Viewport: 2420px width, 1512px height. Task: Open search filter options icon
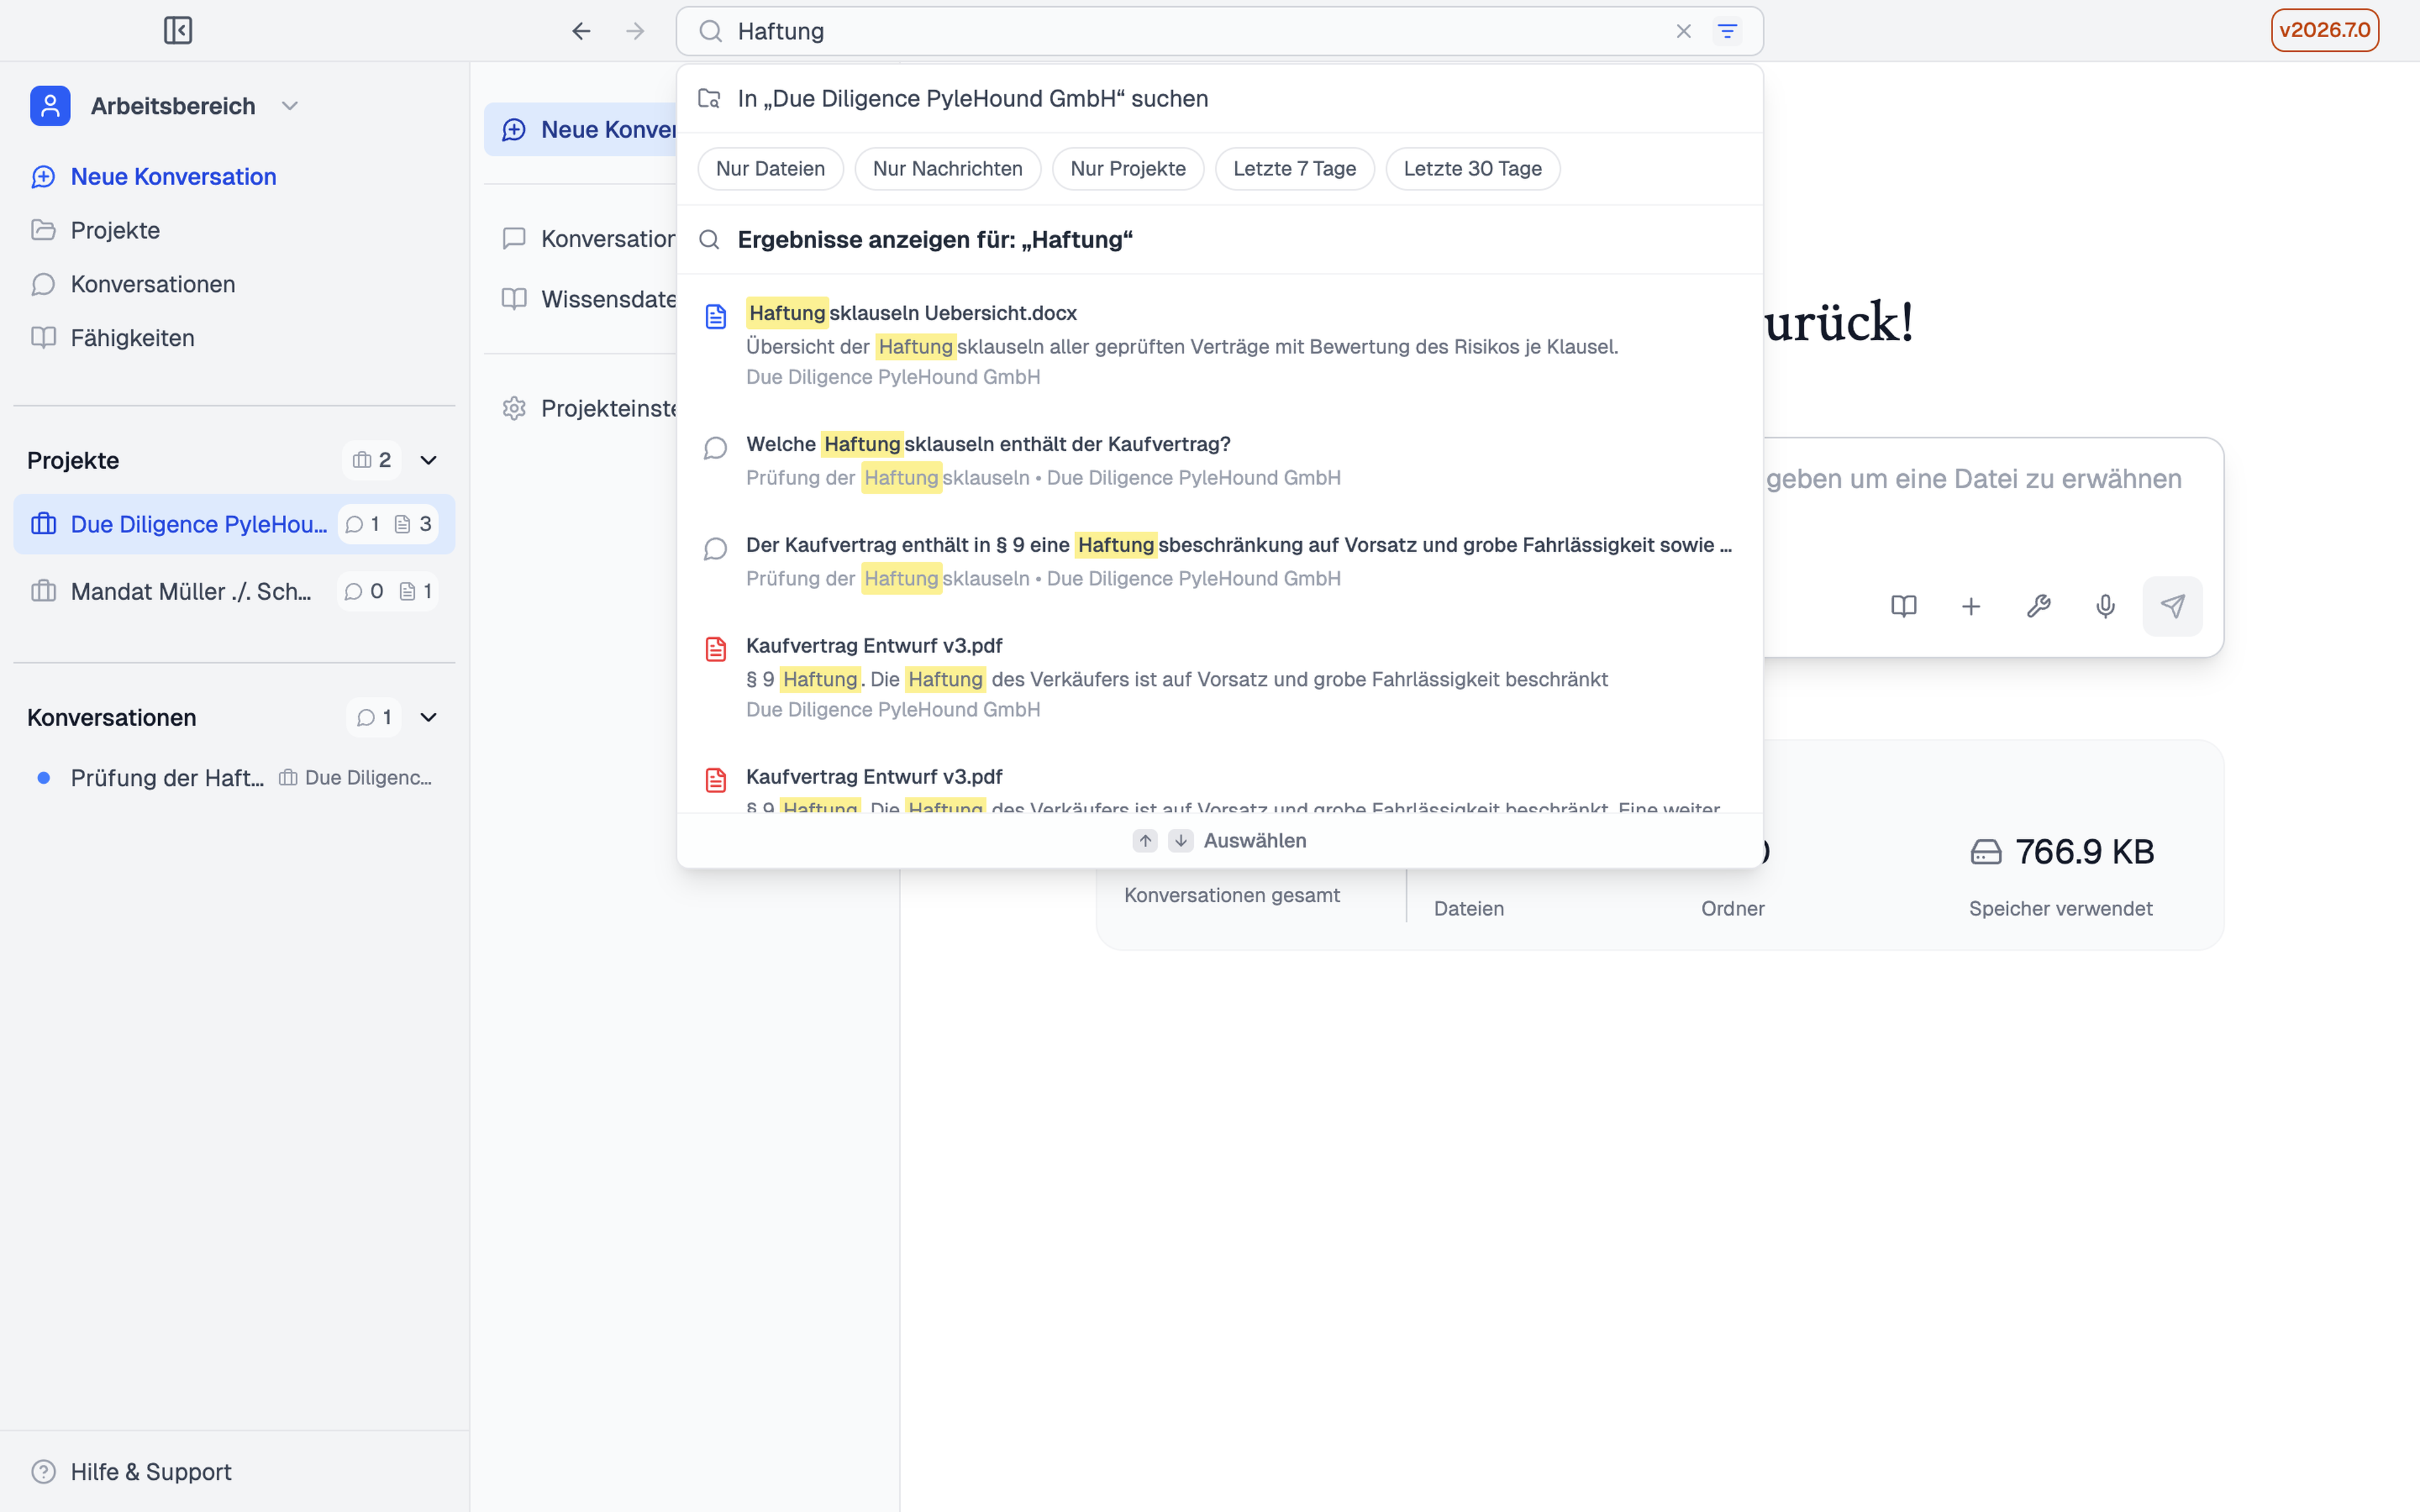1727,31
